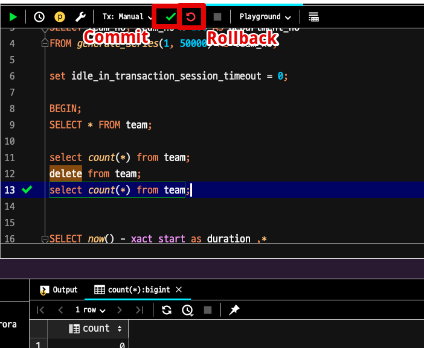
Task: Open Tx: Manual transaction mode dropdown
Action: pos(127,17)
